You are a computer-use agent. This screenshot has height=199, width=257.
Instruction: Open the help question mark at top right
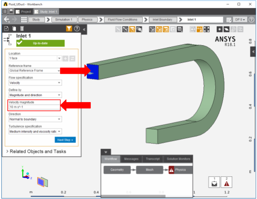pos(251,19)
